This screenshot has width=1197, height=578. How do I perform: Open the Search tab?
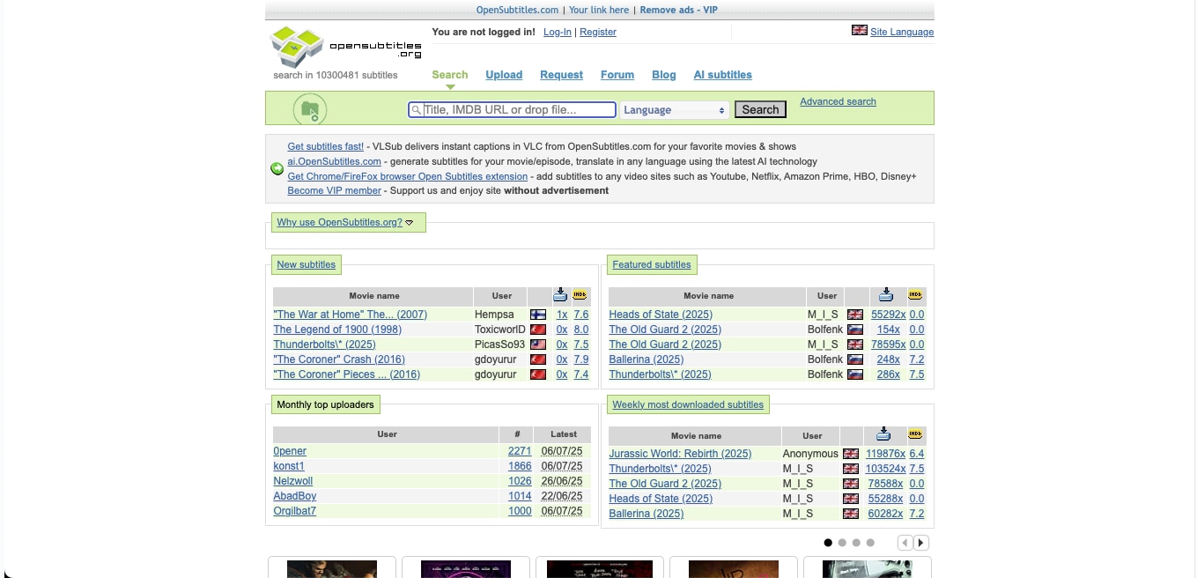click(450, 75)
